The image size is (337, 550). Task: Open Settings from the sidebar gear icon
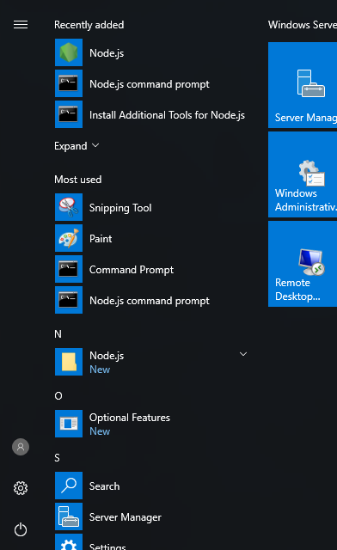tap(21, 488)
